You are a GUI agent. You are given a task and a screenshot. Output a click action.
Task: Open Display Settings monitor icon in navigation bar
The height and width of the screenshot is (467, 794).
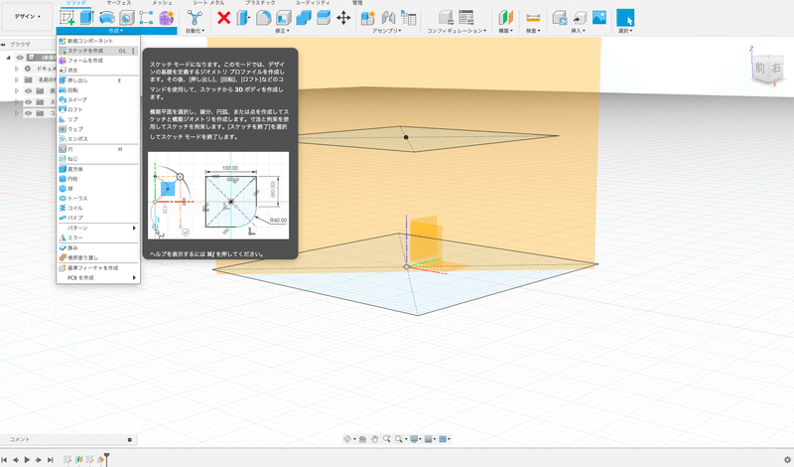pos(414,439)
